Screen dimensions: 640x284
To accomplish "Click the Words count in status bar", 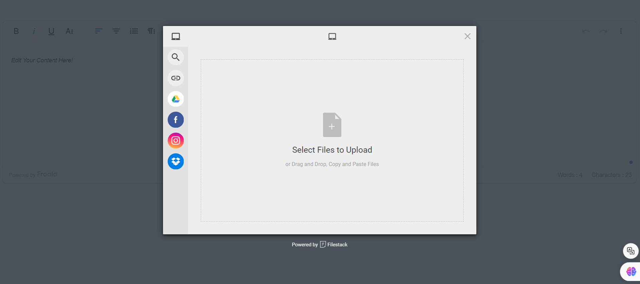I will pos(570,175).
